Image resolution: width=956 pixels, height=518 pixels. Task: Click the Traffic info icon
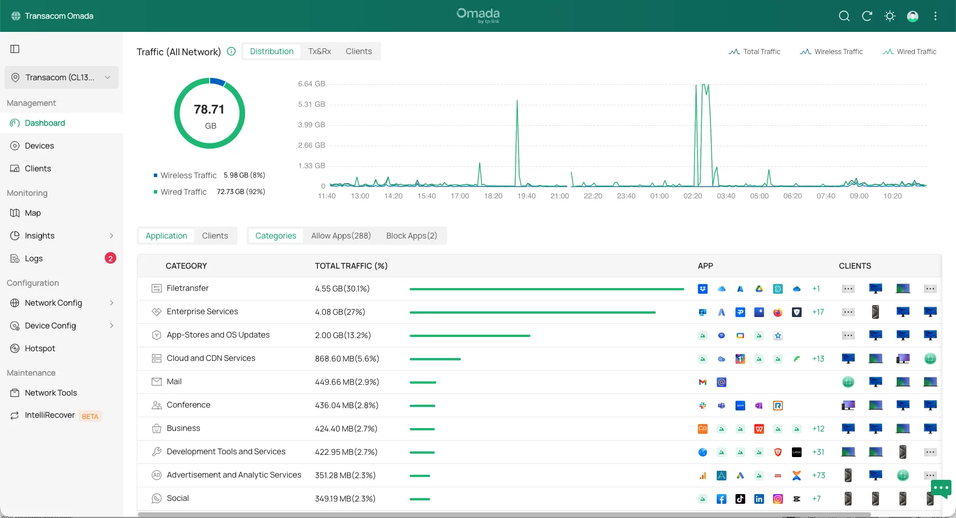pyautogui.click(x=231, y=51)
